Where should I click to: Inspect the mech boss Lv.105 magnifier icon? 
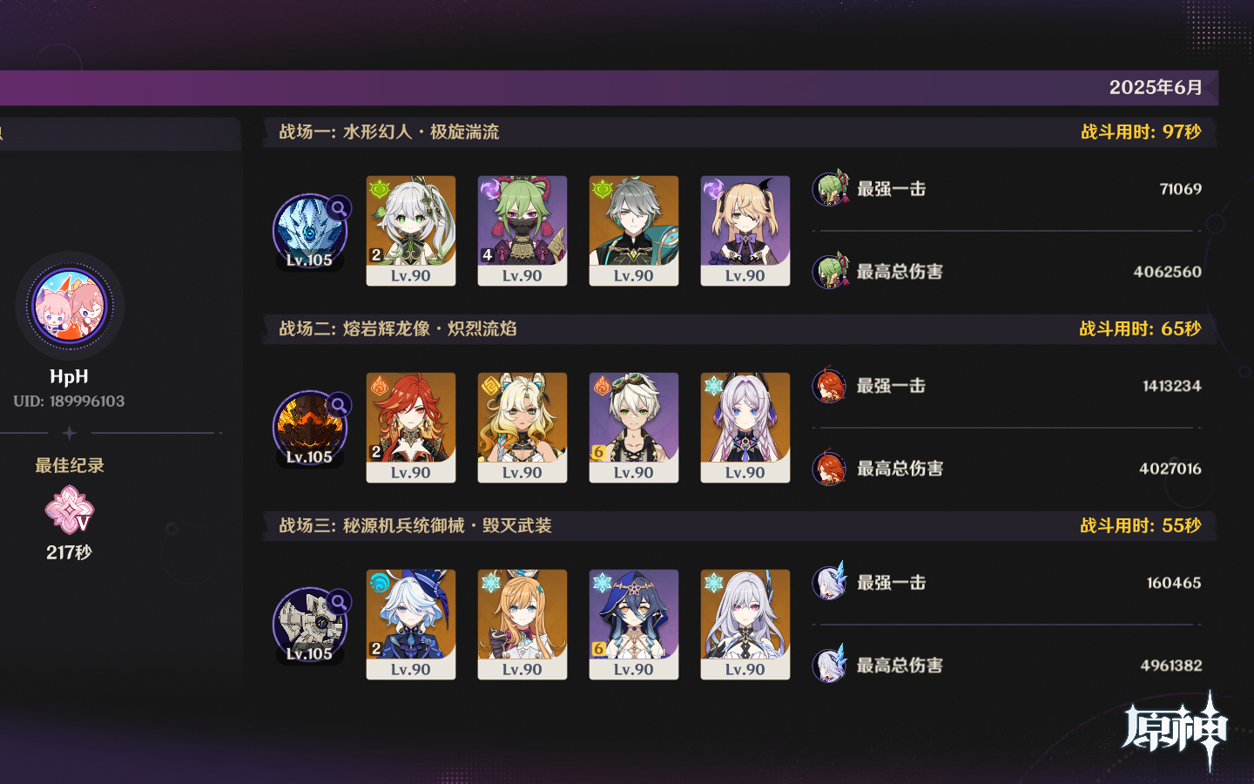(339, 602)
